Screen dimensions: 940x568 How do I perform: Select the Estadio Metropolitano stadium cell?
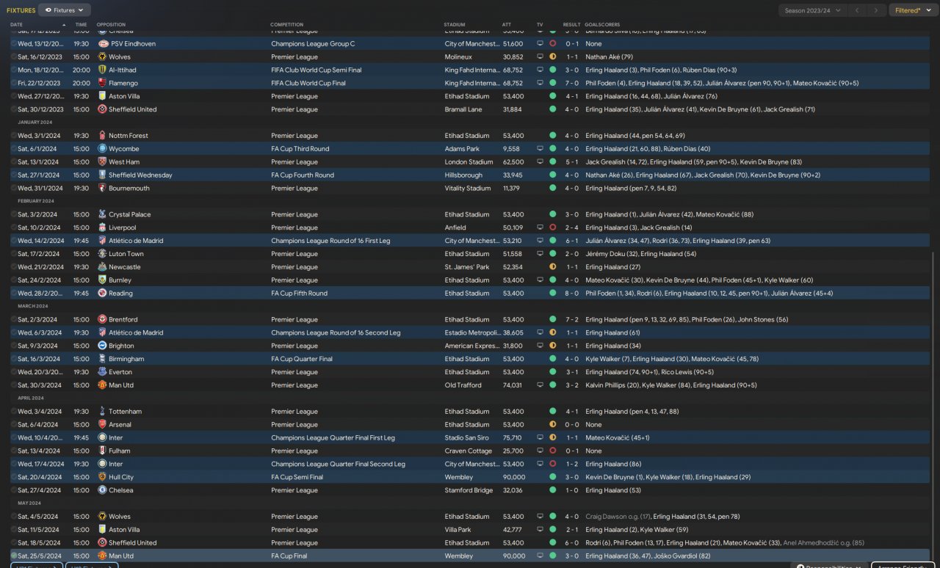click(x=471, y=333)
